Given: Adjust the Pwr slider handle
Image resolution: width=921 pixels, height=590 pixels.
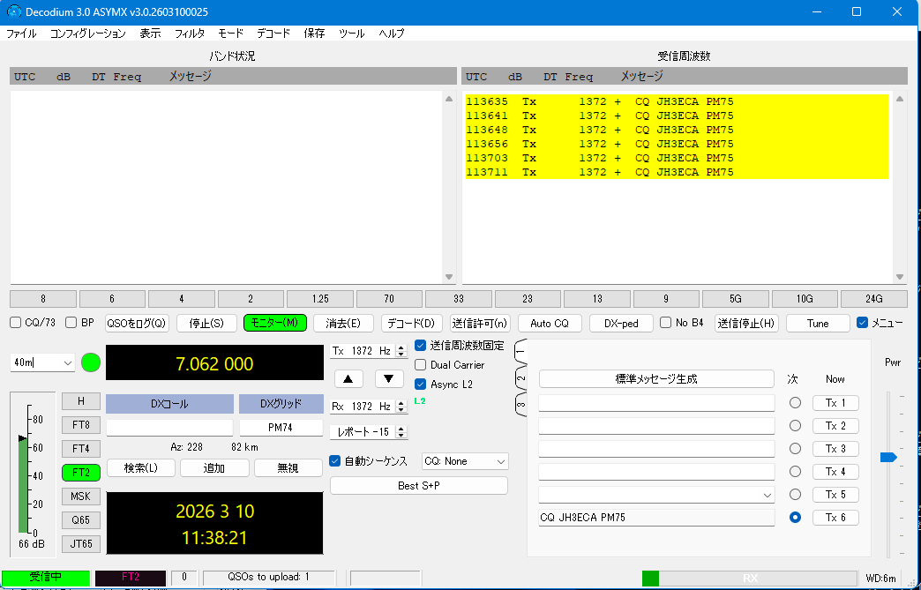Looking at the screenshot, I should click(x=888, y=457).
